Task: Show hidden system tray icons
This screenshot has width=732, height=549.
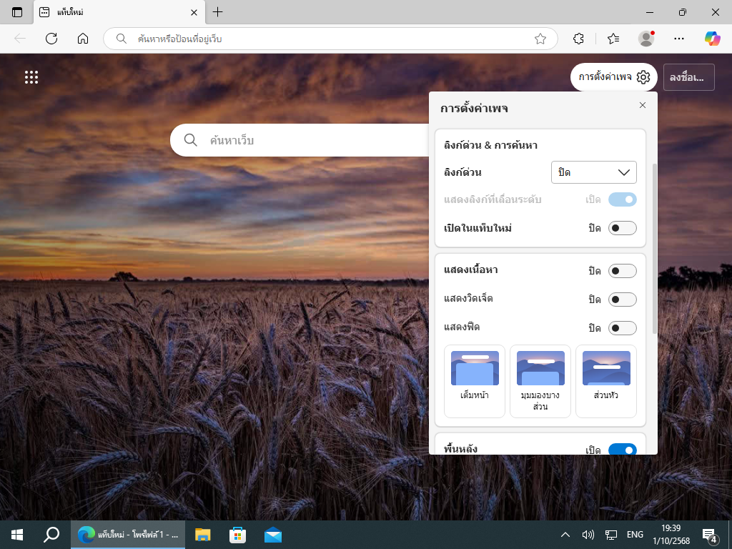Action: (x=565, y=535)
